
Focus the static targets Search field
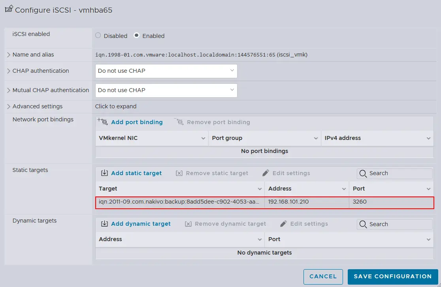coord(395,173)
